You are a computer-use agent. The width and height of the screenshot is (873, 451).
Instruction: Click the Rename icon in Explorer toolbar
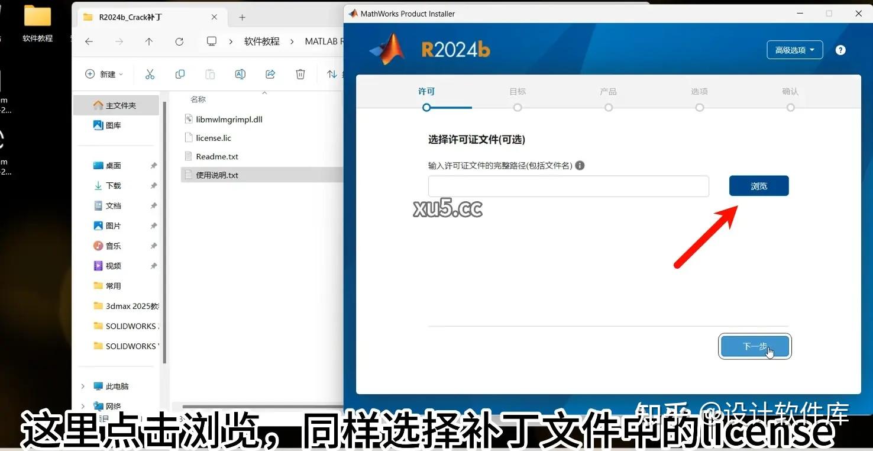click(240, 73)
